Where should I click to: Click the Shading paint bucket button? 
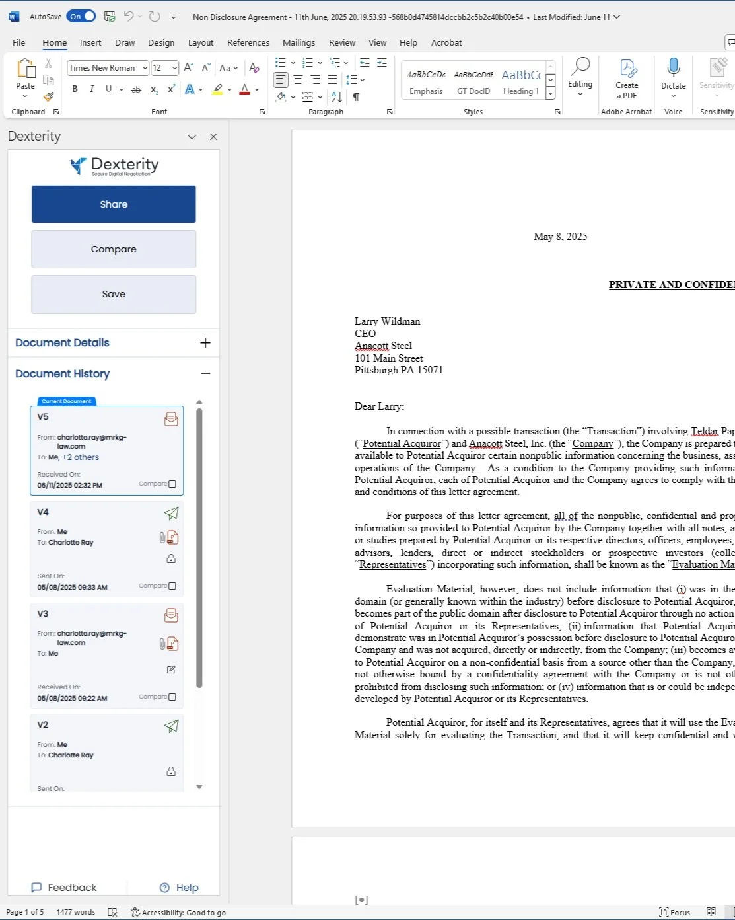[281, 97]
